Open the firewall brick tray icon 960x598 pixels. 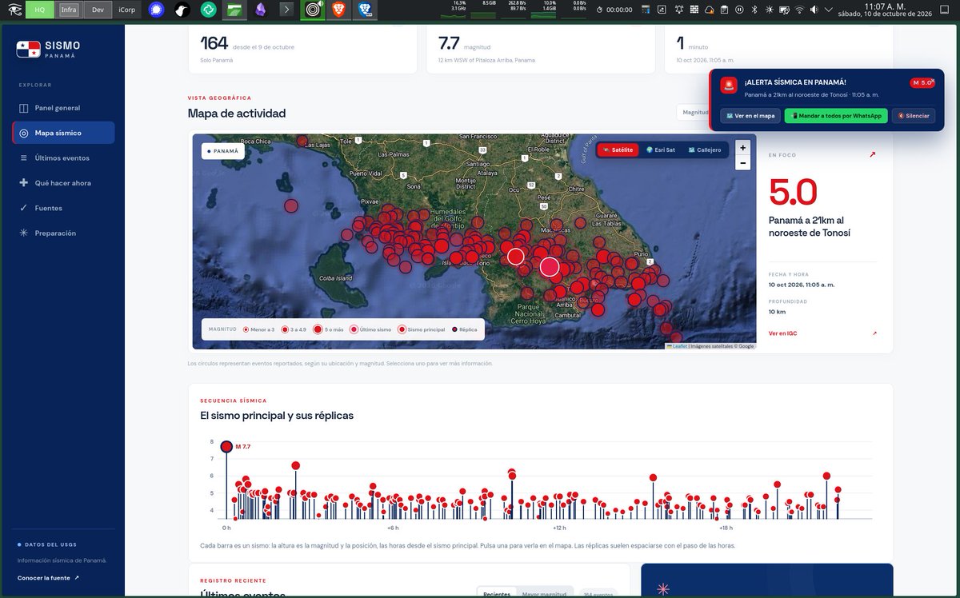tap(694, 10)
